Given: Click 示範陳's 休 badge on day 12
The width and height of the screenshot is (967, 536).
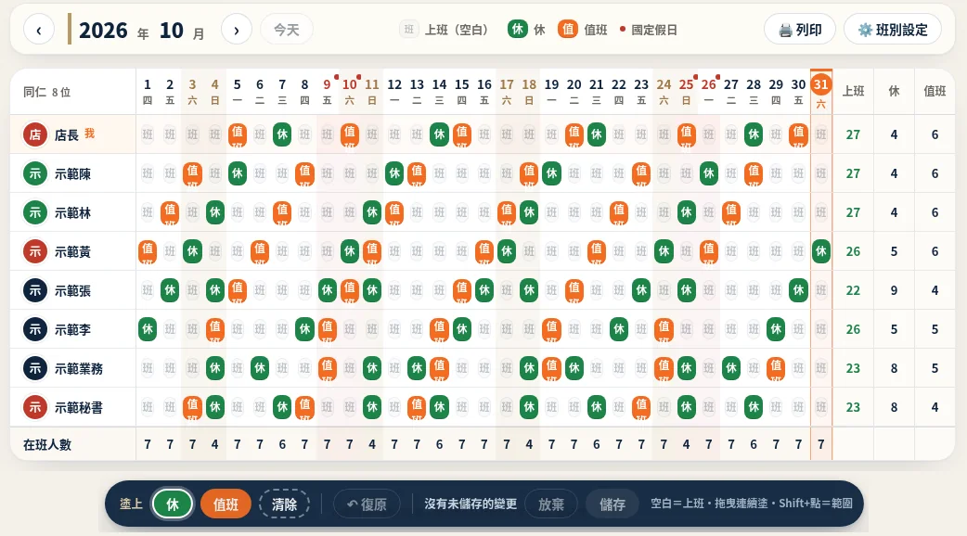Looking at the screenshot, I should 394,173.
